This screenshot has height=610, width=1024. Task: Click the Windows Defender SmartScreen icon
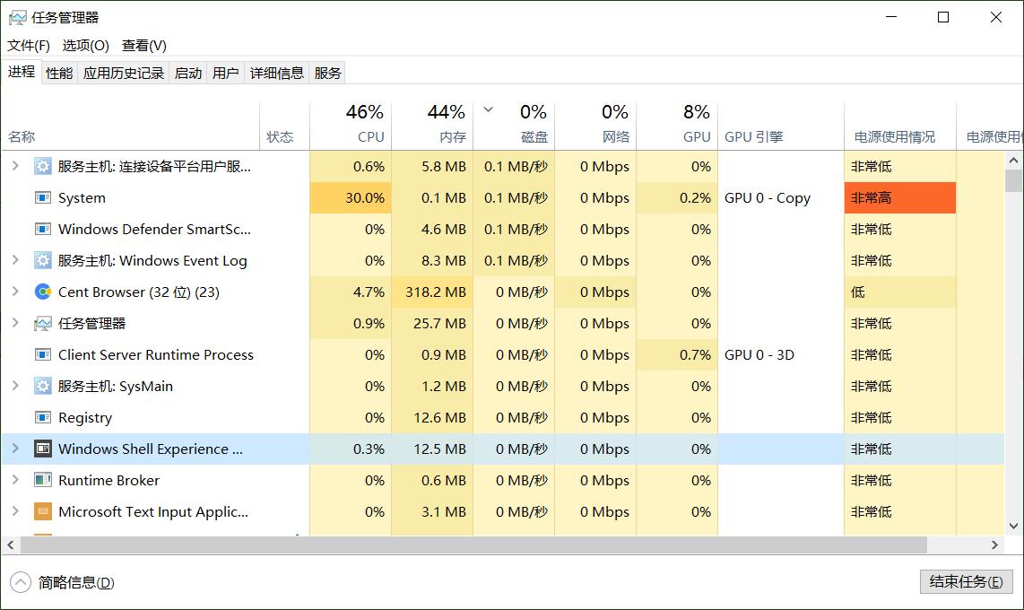43,229
